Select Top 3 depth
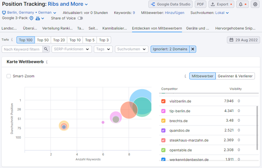Image resolution: width=262 pixels, height=168 pixels. pyautogui.click(x=104, y=40)
